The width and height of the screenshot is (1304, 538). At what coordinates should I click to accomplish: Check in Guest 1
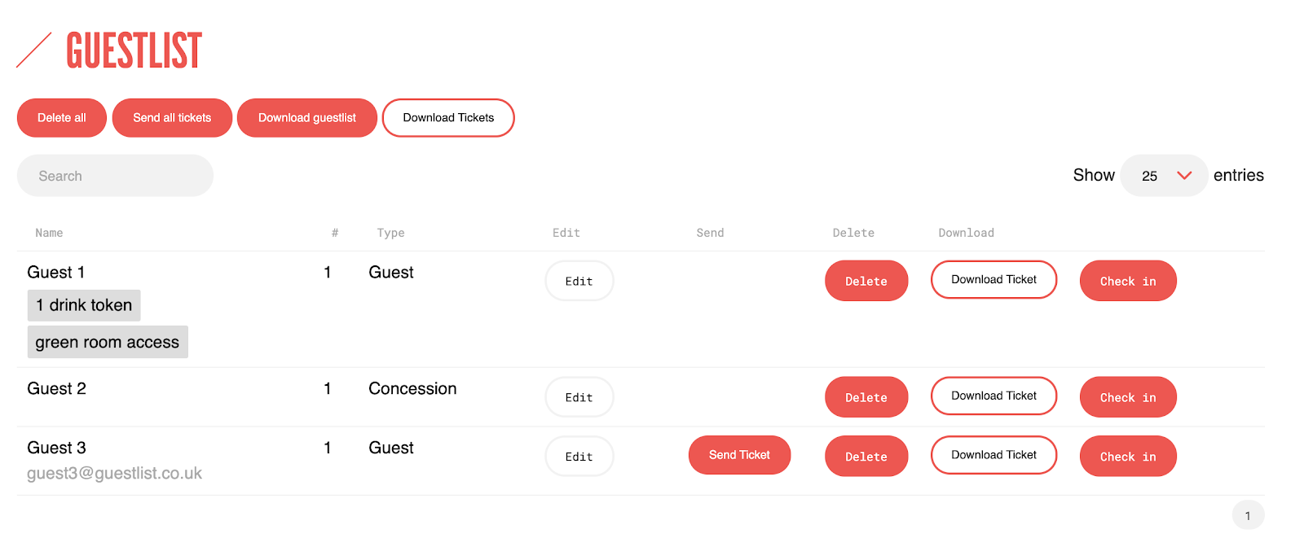(x=1128, y=281)
